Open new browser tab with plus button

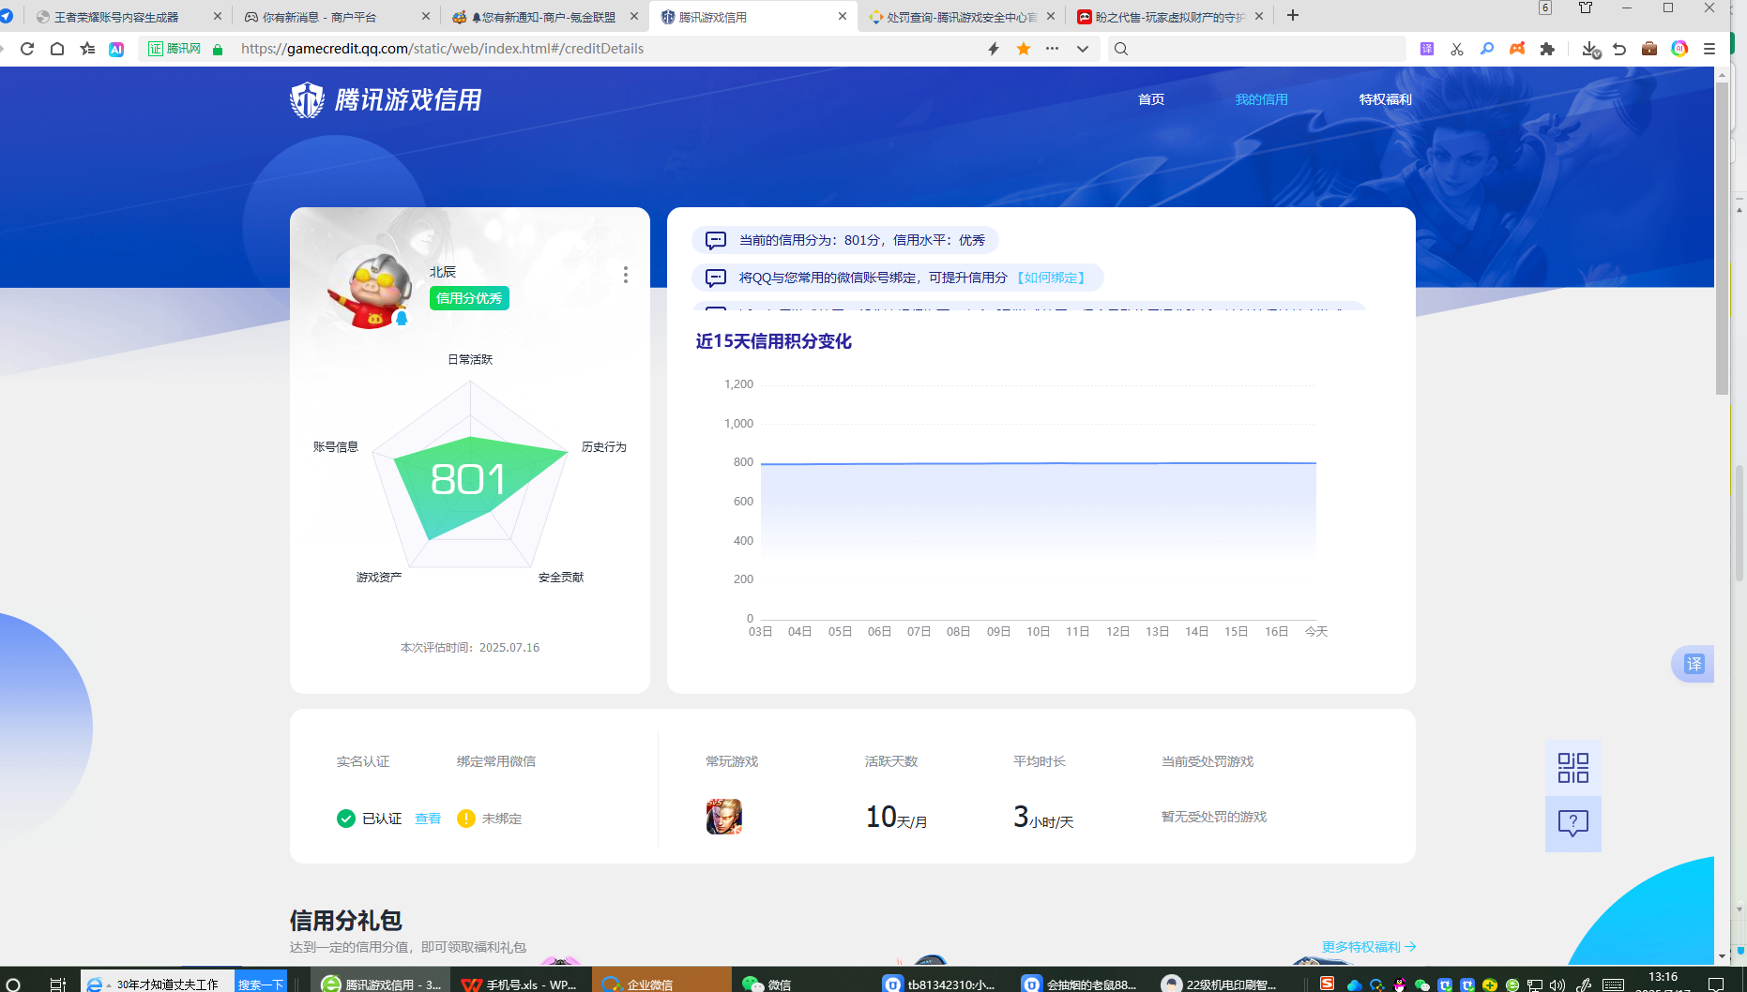pyautogui.click(x=1293, y=15)
